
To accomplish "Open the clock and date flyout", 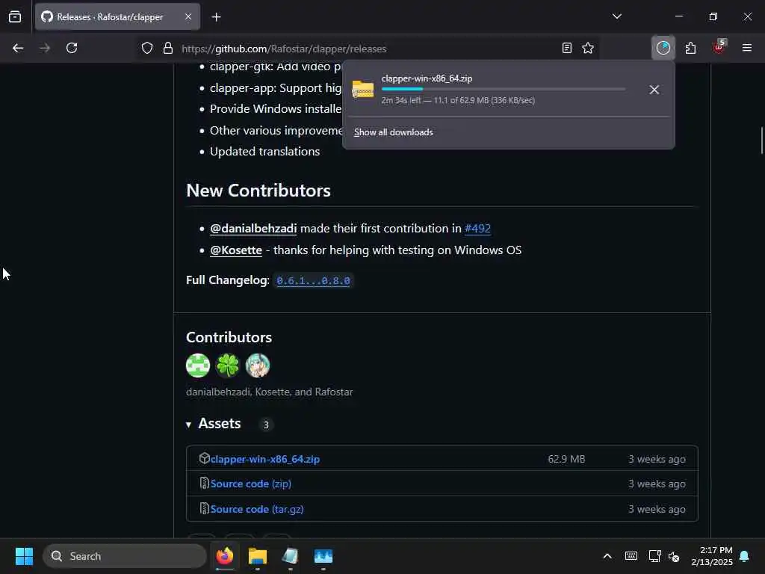I will click(x=712, y=556).
